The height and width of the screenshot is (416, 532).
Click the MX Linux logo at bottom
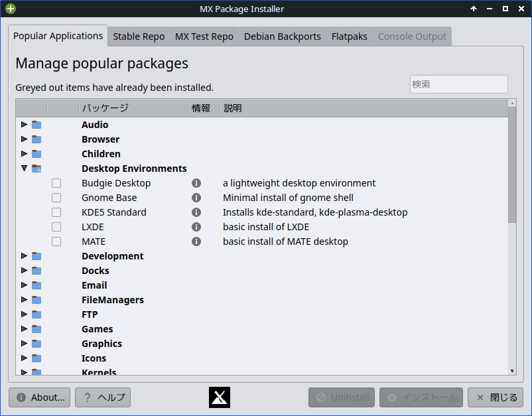[220, 397]
